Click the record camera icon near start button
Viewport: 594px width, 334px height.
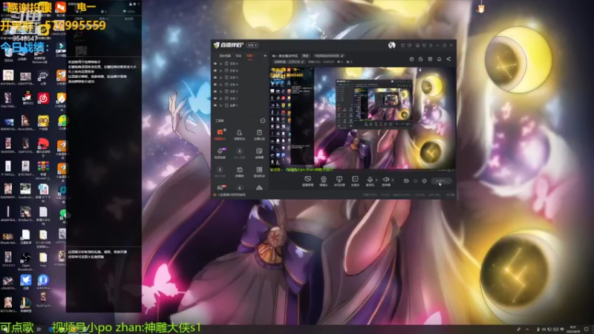406,181
